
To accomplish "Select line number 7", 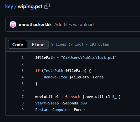I will pyautogui.click(x=22, y=97).
